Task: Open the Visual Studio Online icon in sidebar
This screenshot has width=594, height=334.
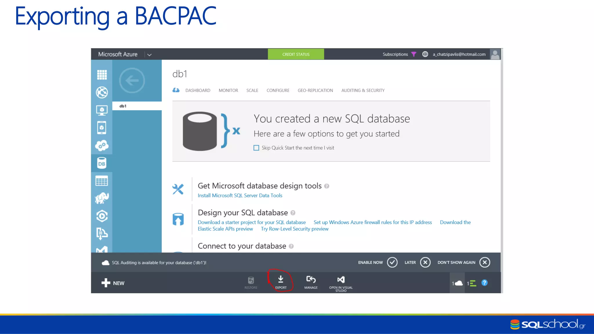Action: pyautogui.click(x=102, y=249)
